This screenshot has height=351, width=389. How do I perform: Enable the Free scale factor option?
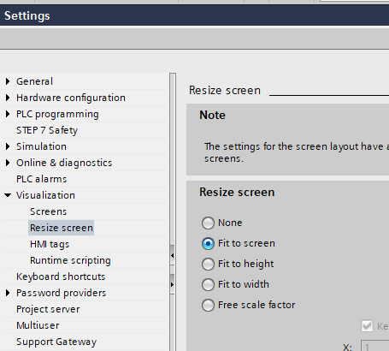point(208,305)
